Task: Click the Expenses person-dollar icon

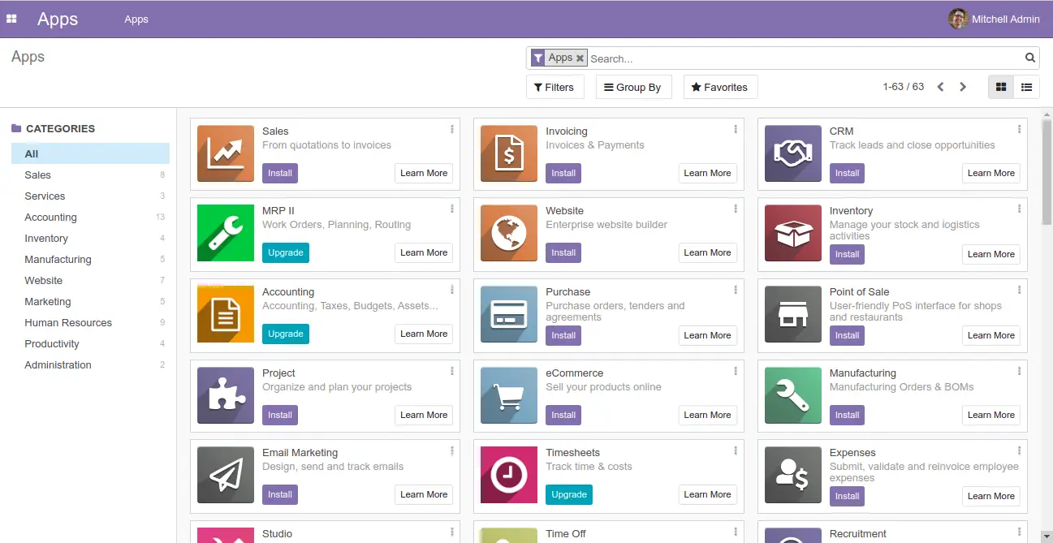Action: [x=793, y=475]
